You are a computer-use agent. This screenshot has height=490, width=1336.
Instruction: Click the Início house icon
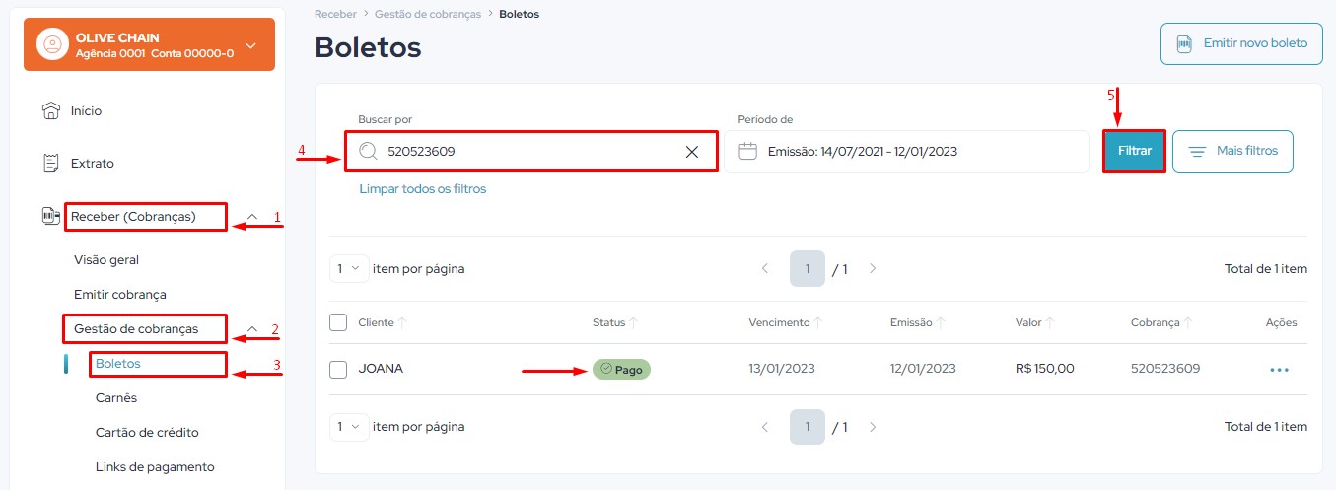click(51, 110)
